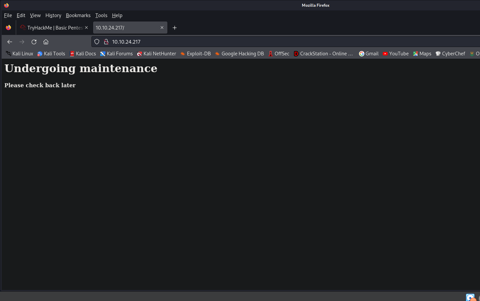Expand the Bookmarks menu
Viewport: 480px width, 301px height.
(78, 15)
